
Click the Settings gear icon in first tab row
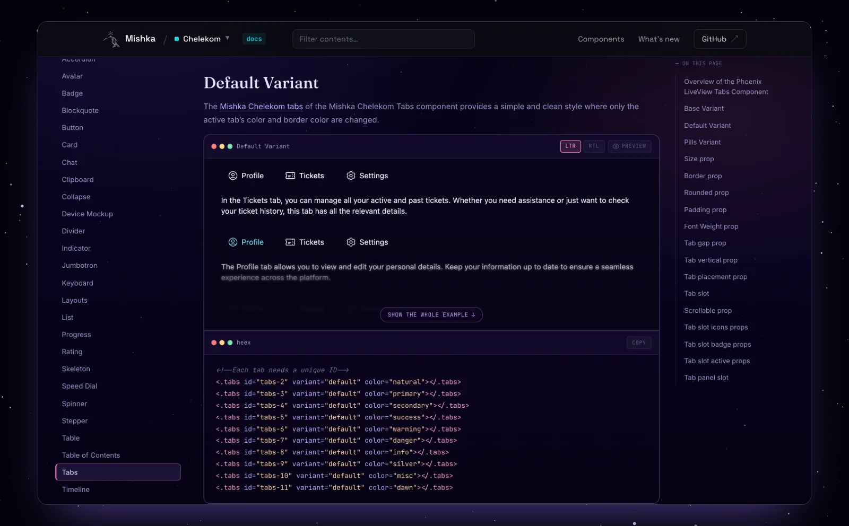351,176
